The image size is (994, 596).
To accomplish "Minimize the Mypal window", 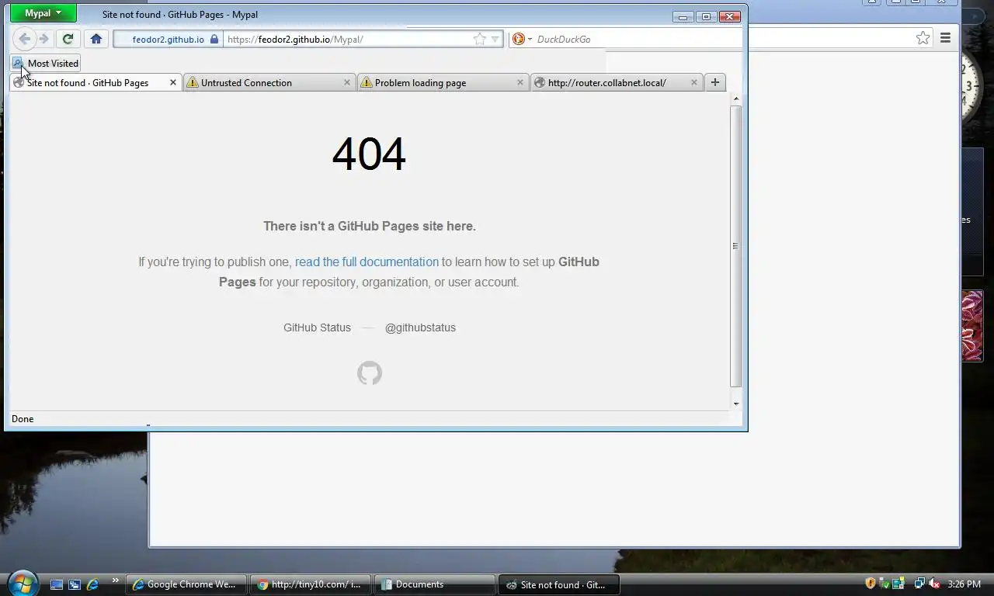I will tap(683, 16).
